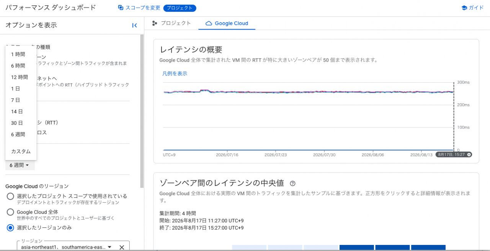This screenshot has width=490, height=251.
Task: Switch to the Google Cloud tab
Action: (x=227, y=23)
